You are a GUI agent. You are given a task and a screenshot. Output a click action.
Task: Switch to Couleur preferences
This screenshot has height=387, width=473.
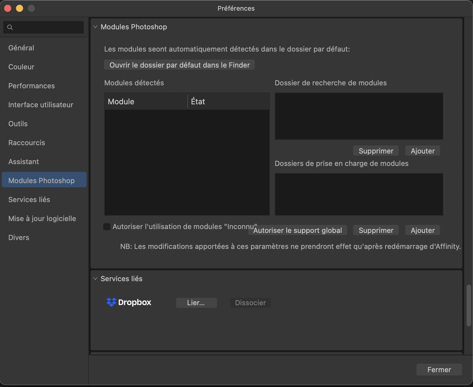(21, 67)
